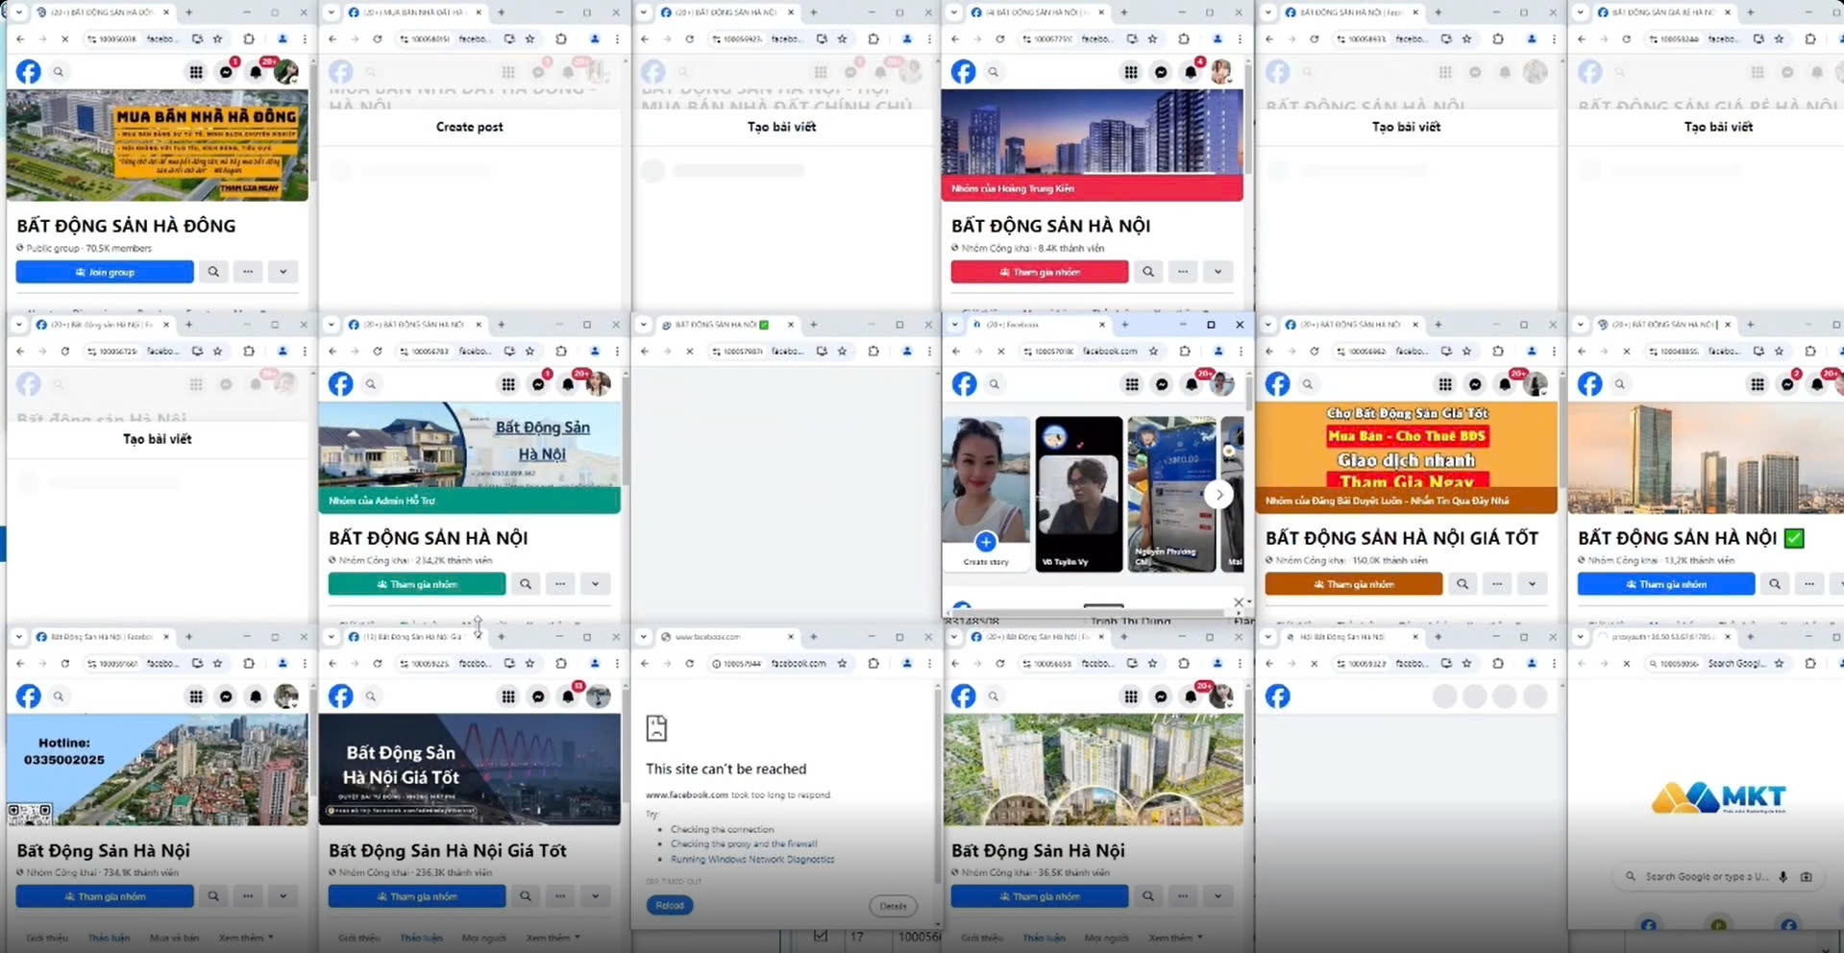Image resolution: width=1844 pixels, height=953 pixels.
Task: Click voice search microphone in Google new tab window
Action: (1783, 876)
